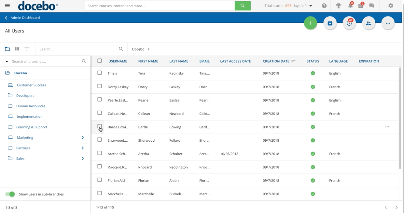Sort by Status column header

(313, 61)
